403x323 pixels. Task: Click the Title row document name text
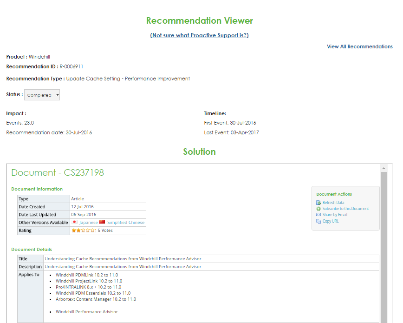click(x=123, y=259)
